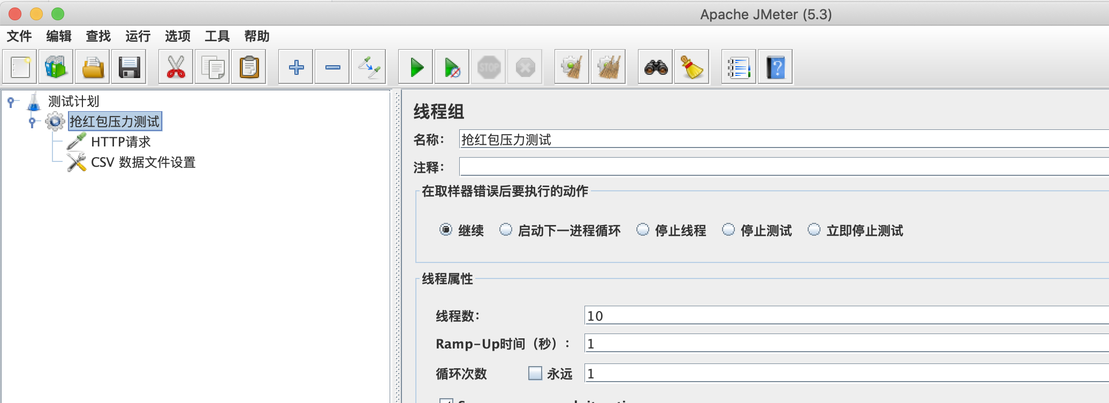This screenshot has width=1109, height=403.
Task: Click the flask icon beside 测试计划
Action: 34,101
